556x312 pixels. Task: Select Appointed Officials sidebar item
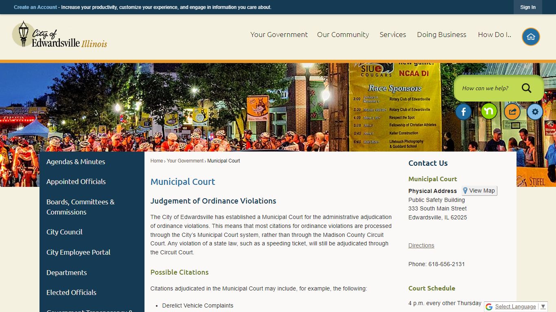coord(92,182)
